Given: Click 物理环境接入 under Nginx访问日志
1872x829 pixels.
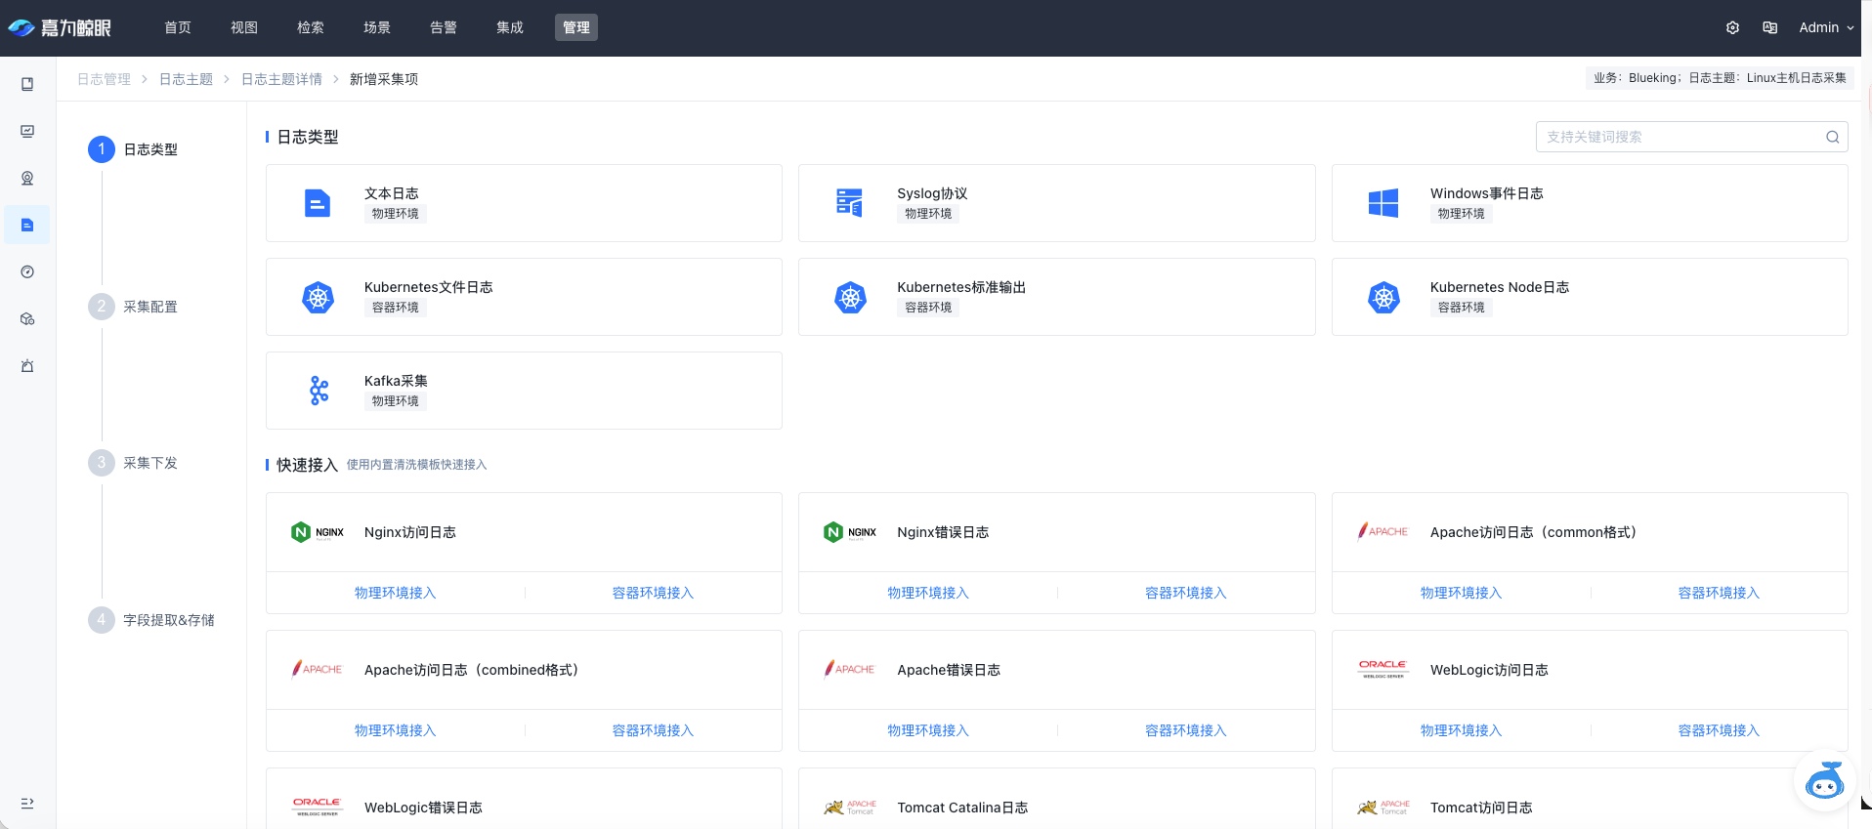Looking at the screenshot, I should (x=395, y=593).
